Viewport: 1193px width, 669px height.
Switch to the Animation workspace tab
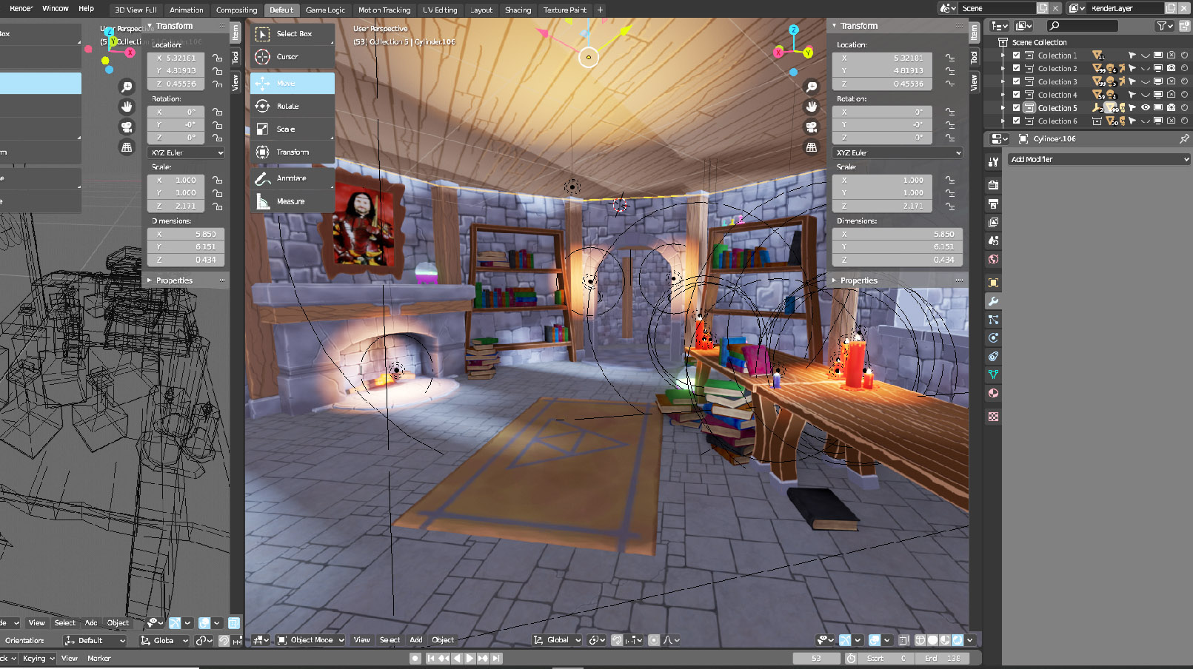click(x=186, y=10)
